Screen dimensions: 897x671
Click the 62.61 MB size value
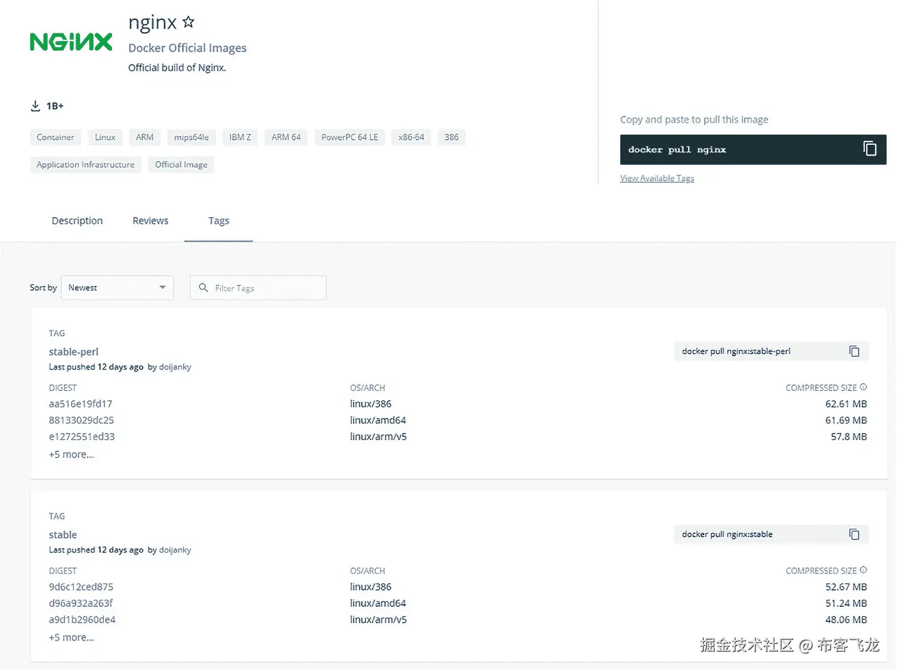(846, 404)
